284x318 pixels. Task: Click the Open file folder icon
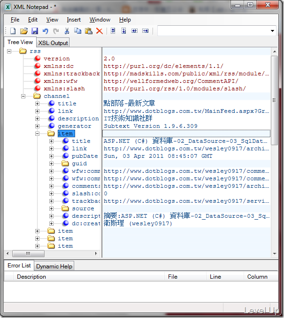[24, 31]
